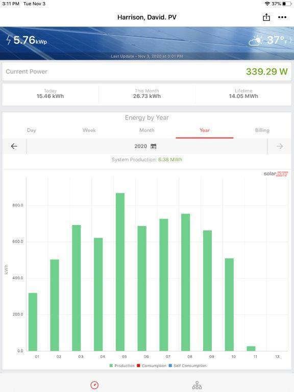294x392 pixels.
Task: Tap the 800.0 y-axis label
Action: tap(18, 205)
